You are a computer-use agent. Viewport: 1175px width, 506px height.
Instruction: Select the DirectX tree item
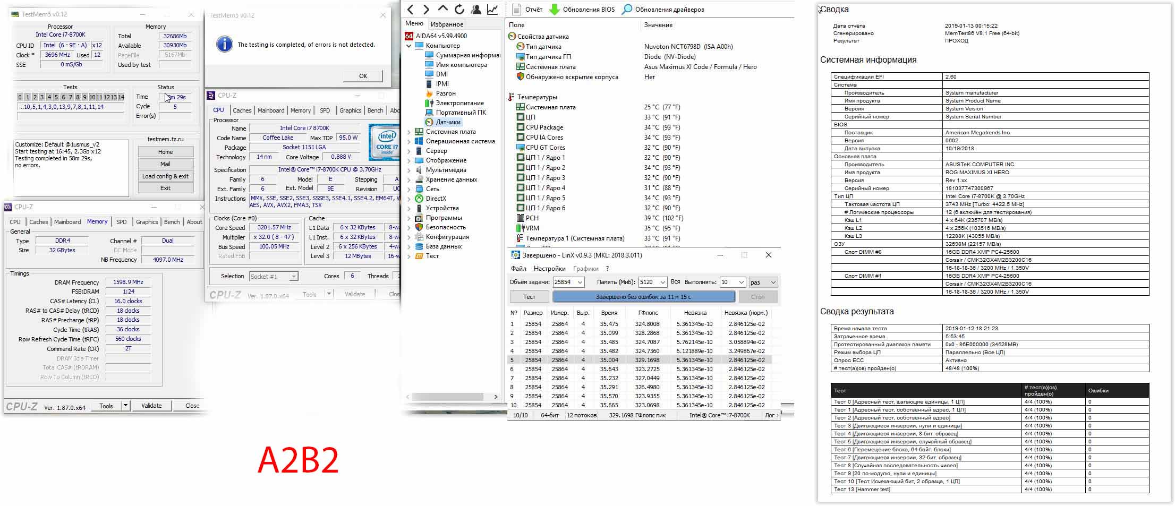[430, 199]
